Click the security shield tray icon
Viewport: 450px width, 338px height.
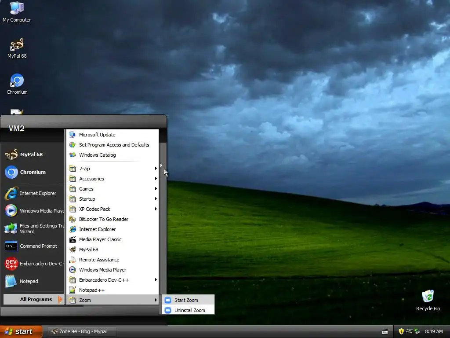point(401,331)
